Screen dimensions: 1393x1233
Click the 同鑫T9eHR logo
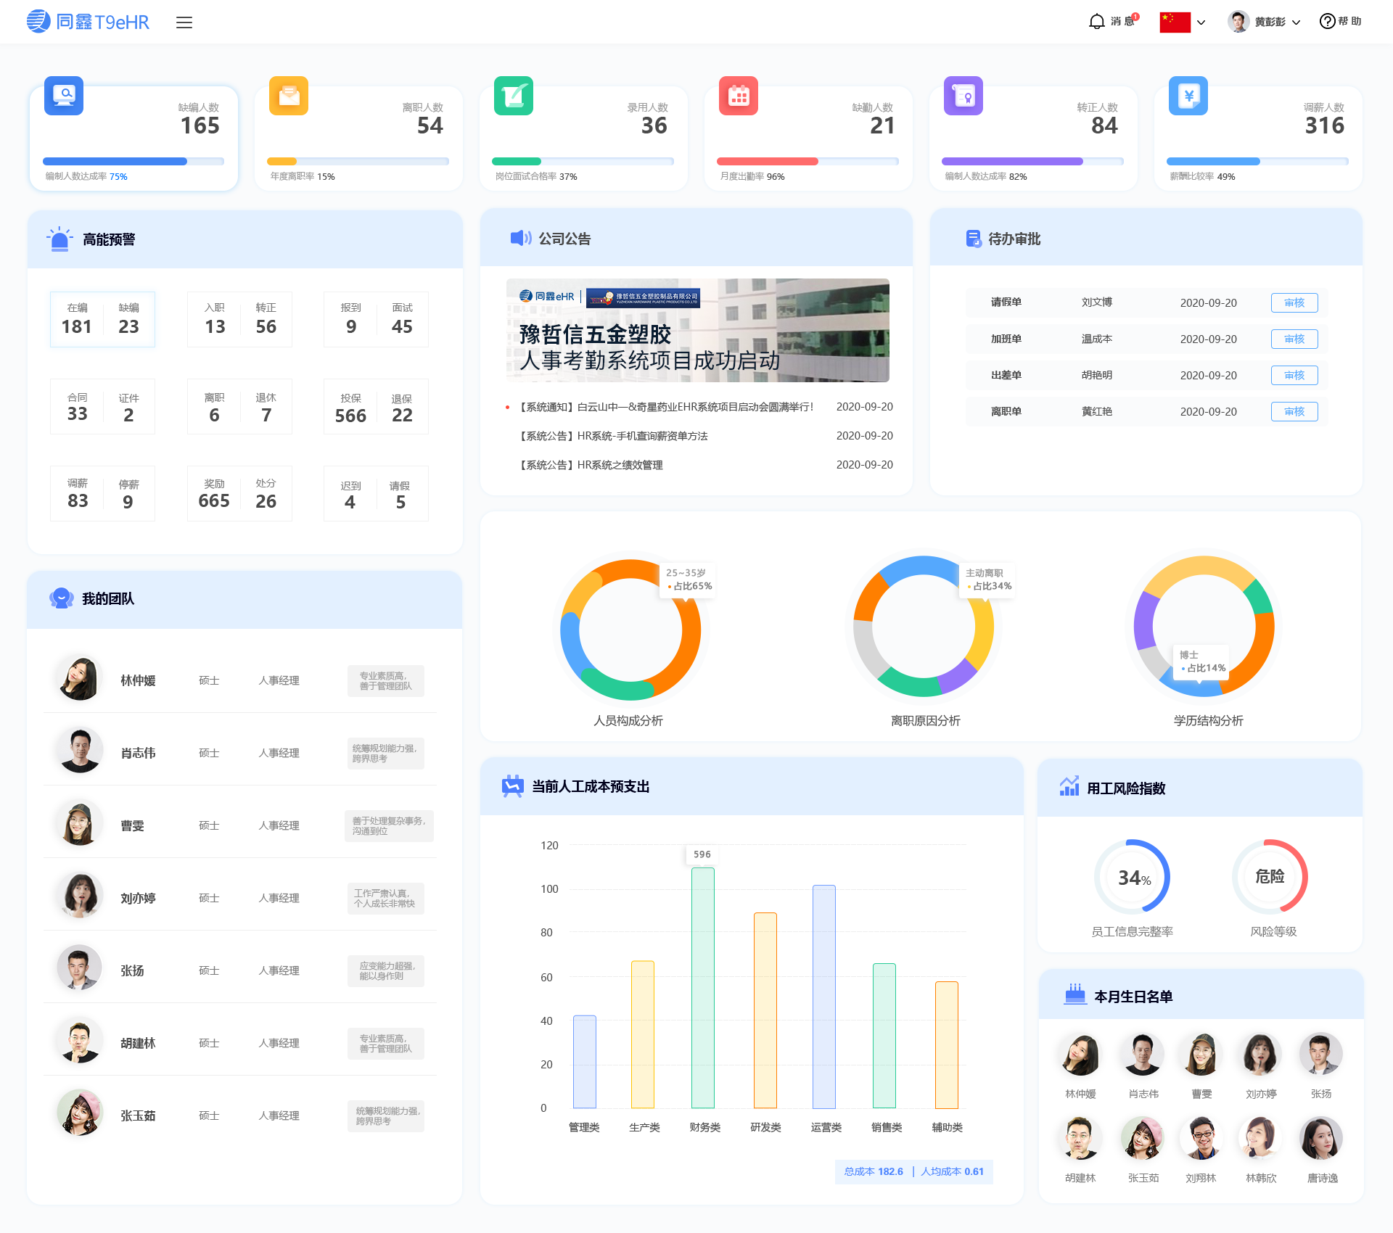point(88,22)
